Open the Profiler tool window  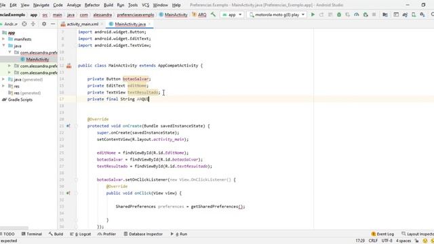pyautogui.click(x=107, y=234)
